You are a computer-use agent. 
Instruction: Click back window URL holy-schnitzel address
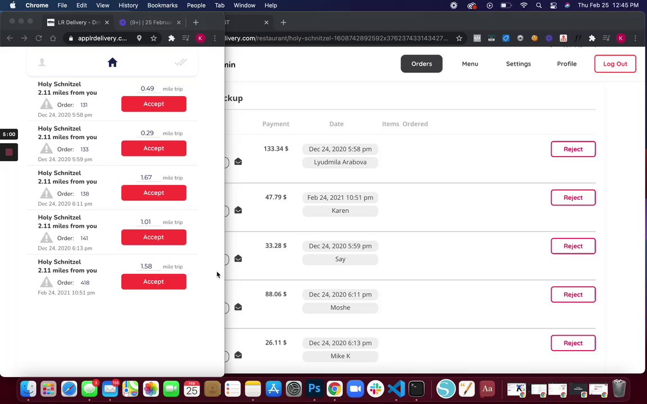(x=336, y=38)
